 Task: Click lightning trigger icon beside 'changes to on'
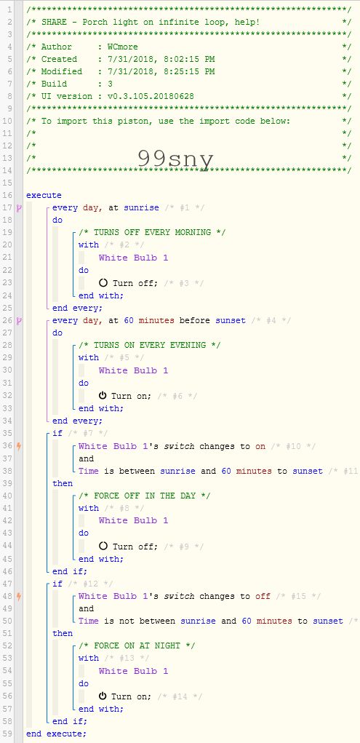click(19, 446)
